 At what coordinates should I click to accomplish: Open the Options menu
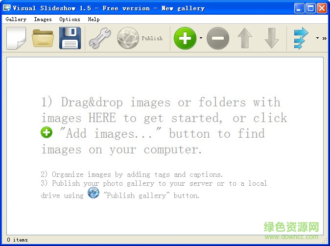tap(70, 19)
